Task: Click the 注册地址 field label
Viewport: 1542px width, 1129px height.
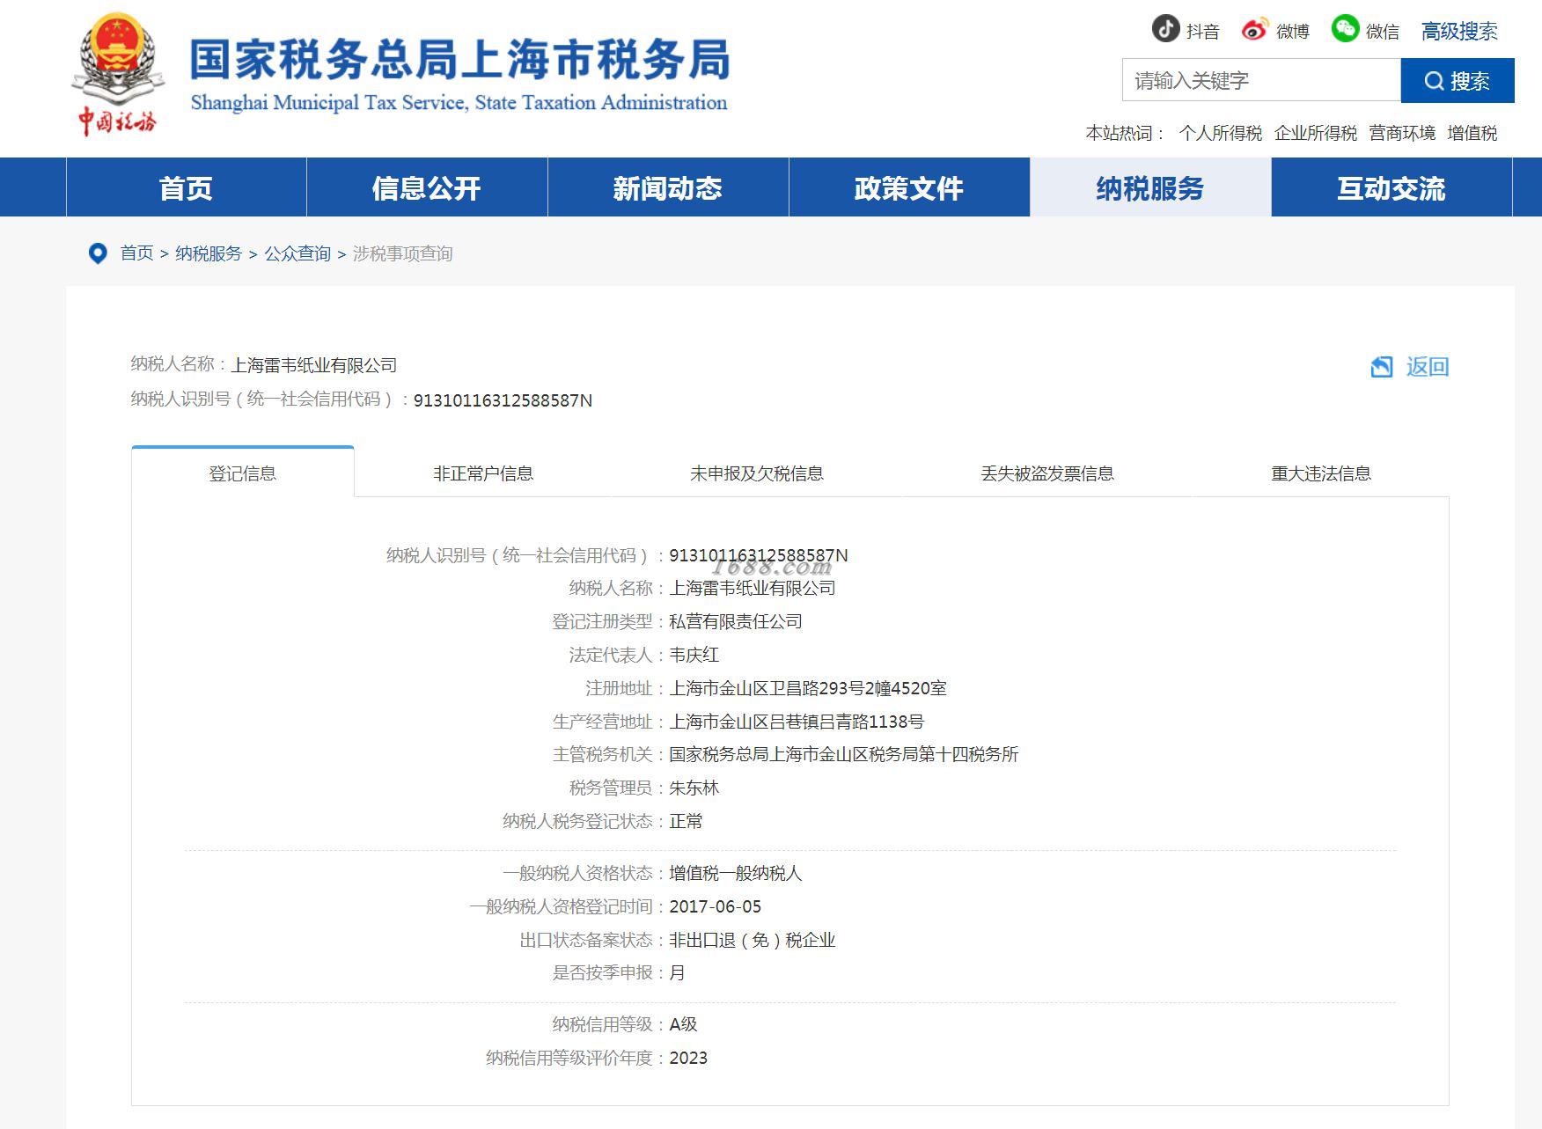Action: (x=620, y=688)
